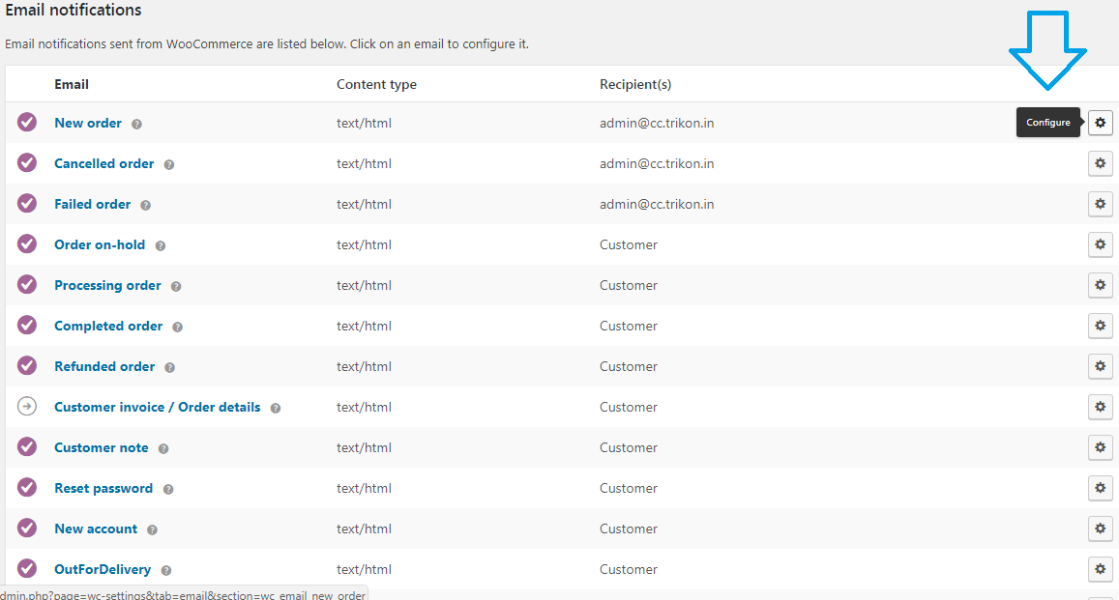Toggle enabled status of Customer note email
Screen dimensions: 1119x600
pyautogui.click(x=27, y=446)
